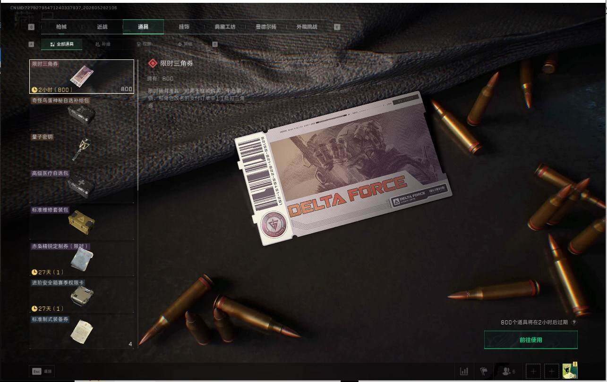Select the 量子密钥 key item

coord(82,149)
